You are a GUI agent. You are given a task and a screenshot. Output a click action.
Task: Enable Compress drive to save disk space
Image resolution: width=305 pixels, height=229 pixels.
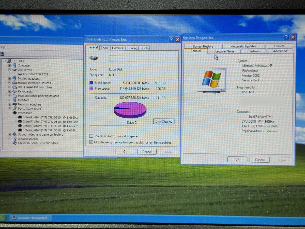coord(91,136)
